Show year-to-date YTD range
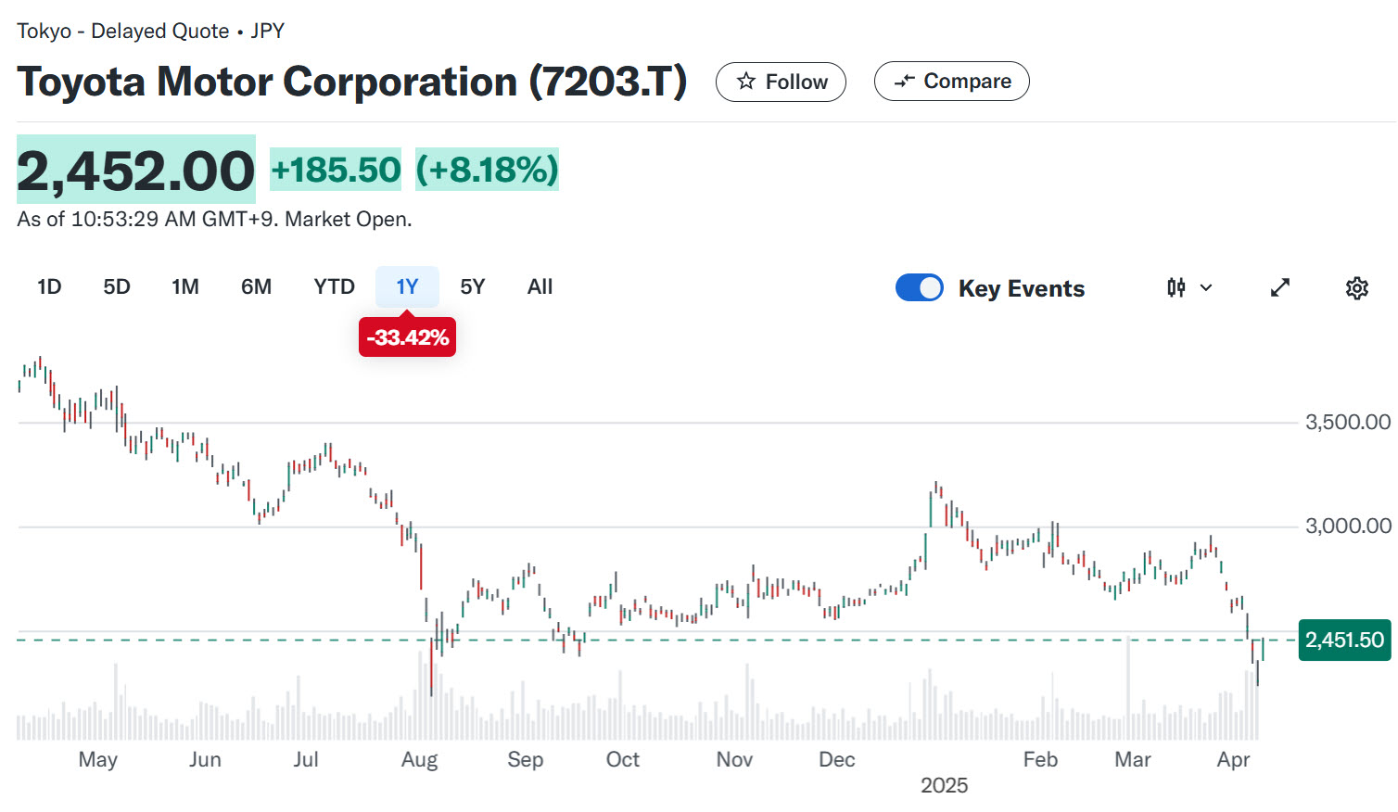This screenshot has height=812, width=1398. (335, 287)
